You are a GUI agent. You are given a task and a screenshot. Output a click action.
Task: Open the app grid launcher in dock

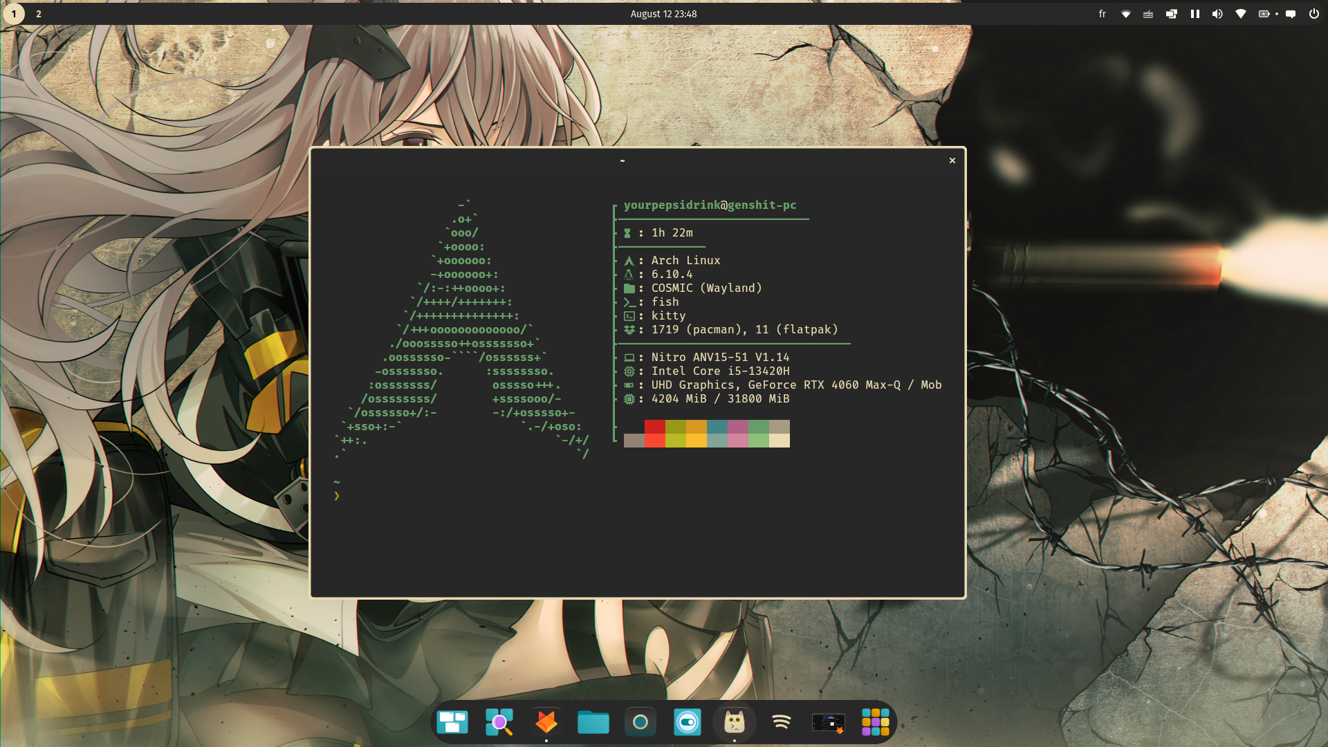pyautogui.click(x=876, y=723)
